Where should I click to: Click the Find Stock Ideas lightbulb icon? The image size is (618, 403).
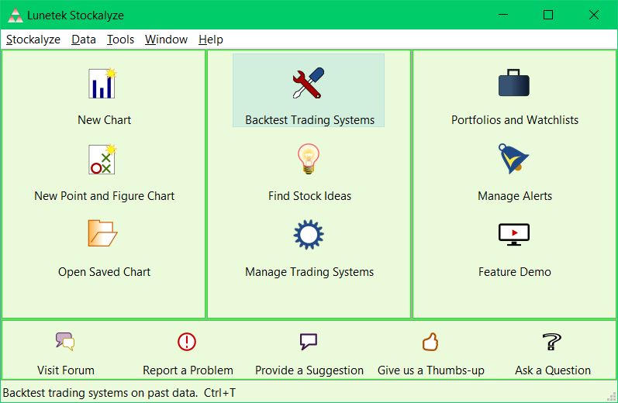point(309,159)
